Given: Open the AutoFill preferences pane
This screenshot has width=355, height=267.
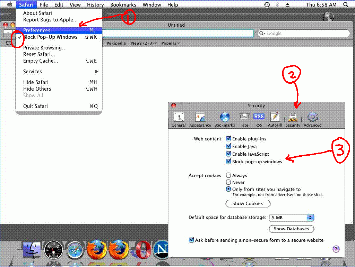Looking at the screenshot, I should (x=275, y=120).
